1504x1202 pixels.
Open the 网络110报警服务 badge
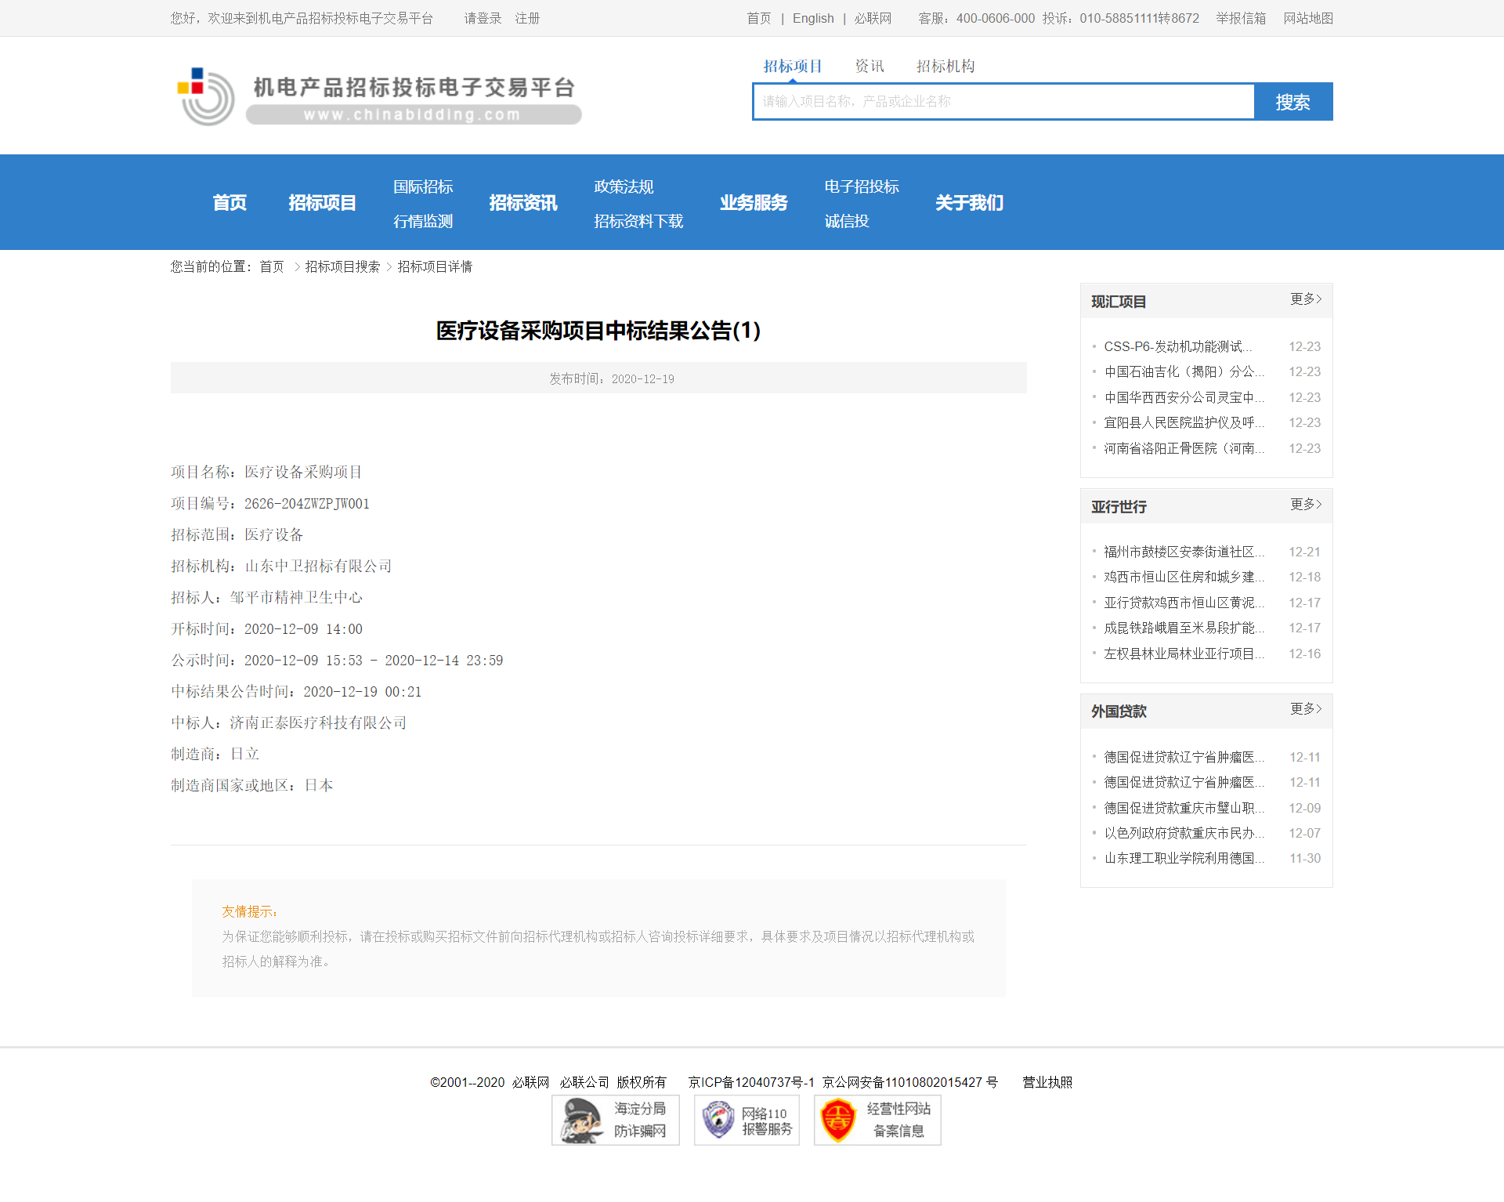[x=746, y=1120]
